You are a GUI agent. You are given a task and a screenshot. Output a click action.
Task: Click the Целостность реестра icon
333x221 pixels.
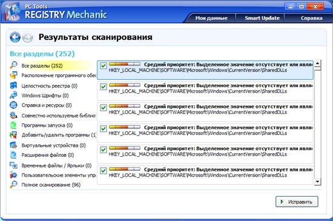click(x=13, y=85)
